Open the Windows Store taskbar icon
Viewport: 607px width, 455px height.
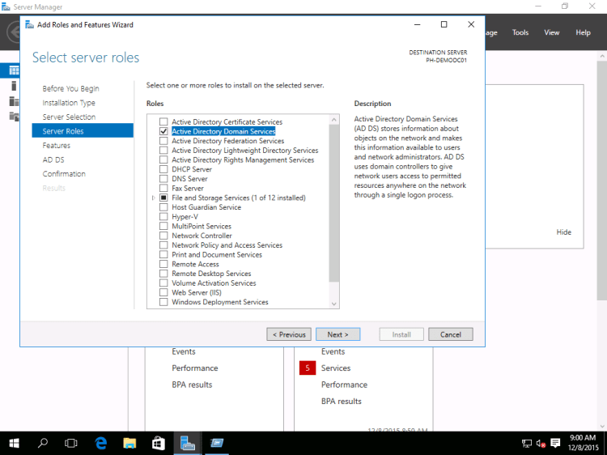(159, 443)
